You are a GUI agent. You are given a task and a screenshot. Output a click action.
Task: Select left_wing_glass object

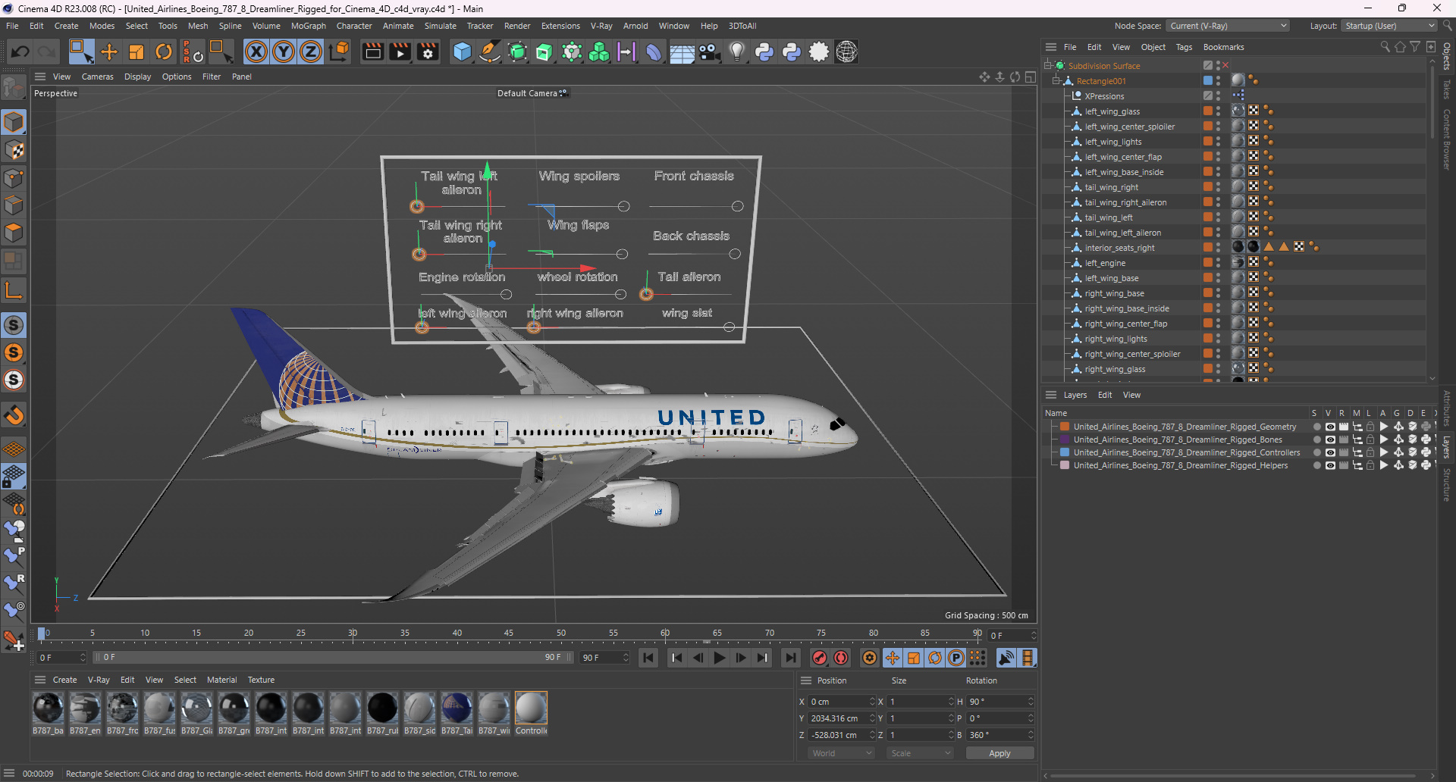pyautogui.click(x=1112, y=111)
